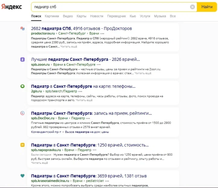
Task: Expand 'Читать ещё' in the 2GIS result
Action: (x=84, y=100)
